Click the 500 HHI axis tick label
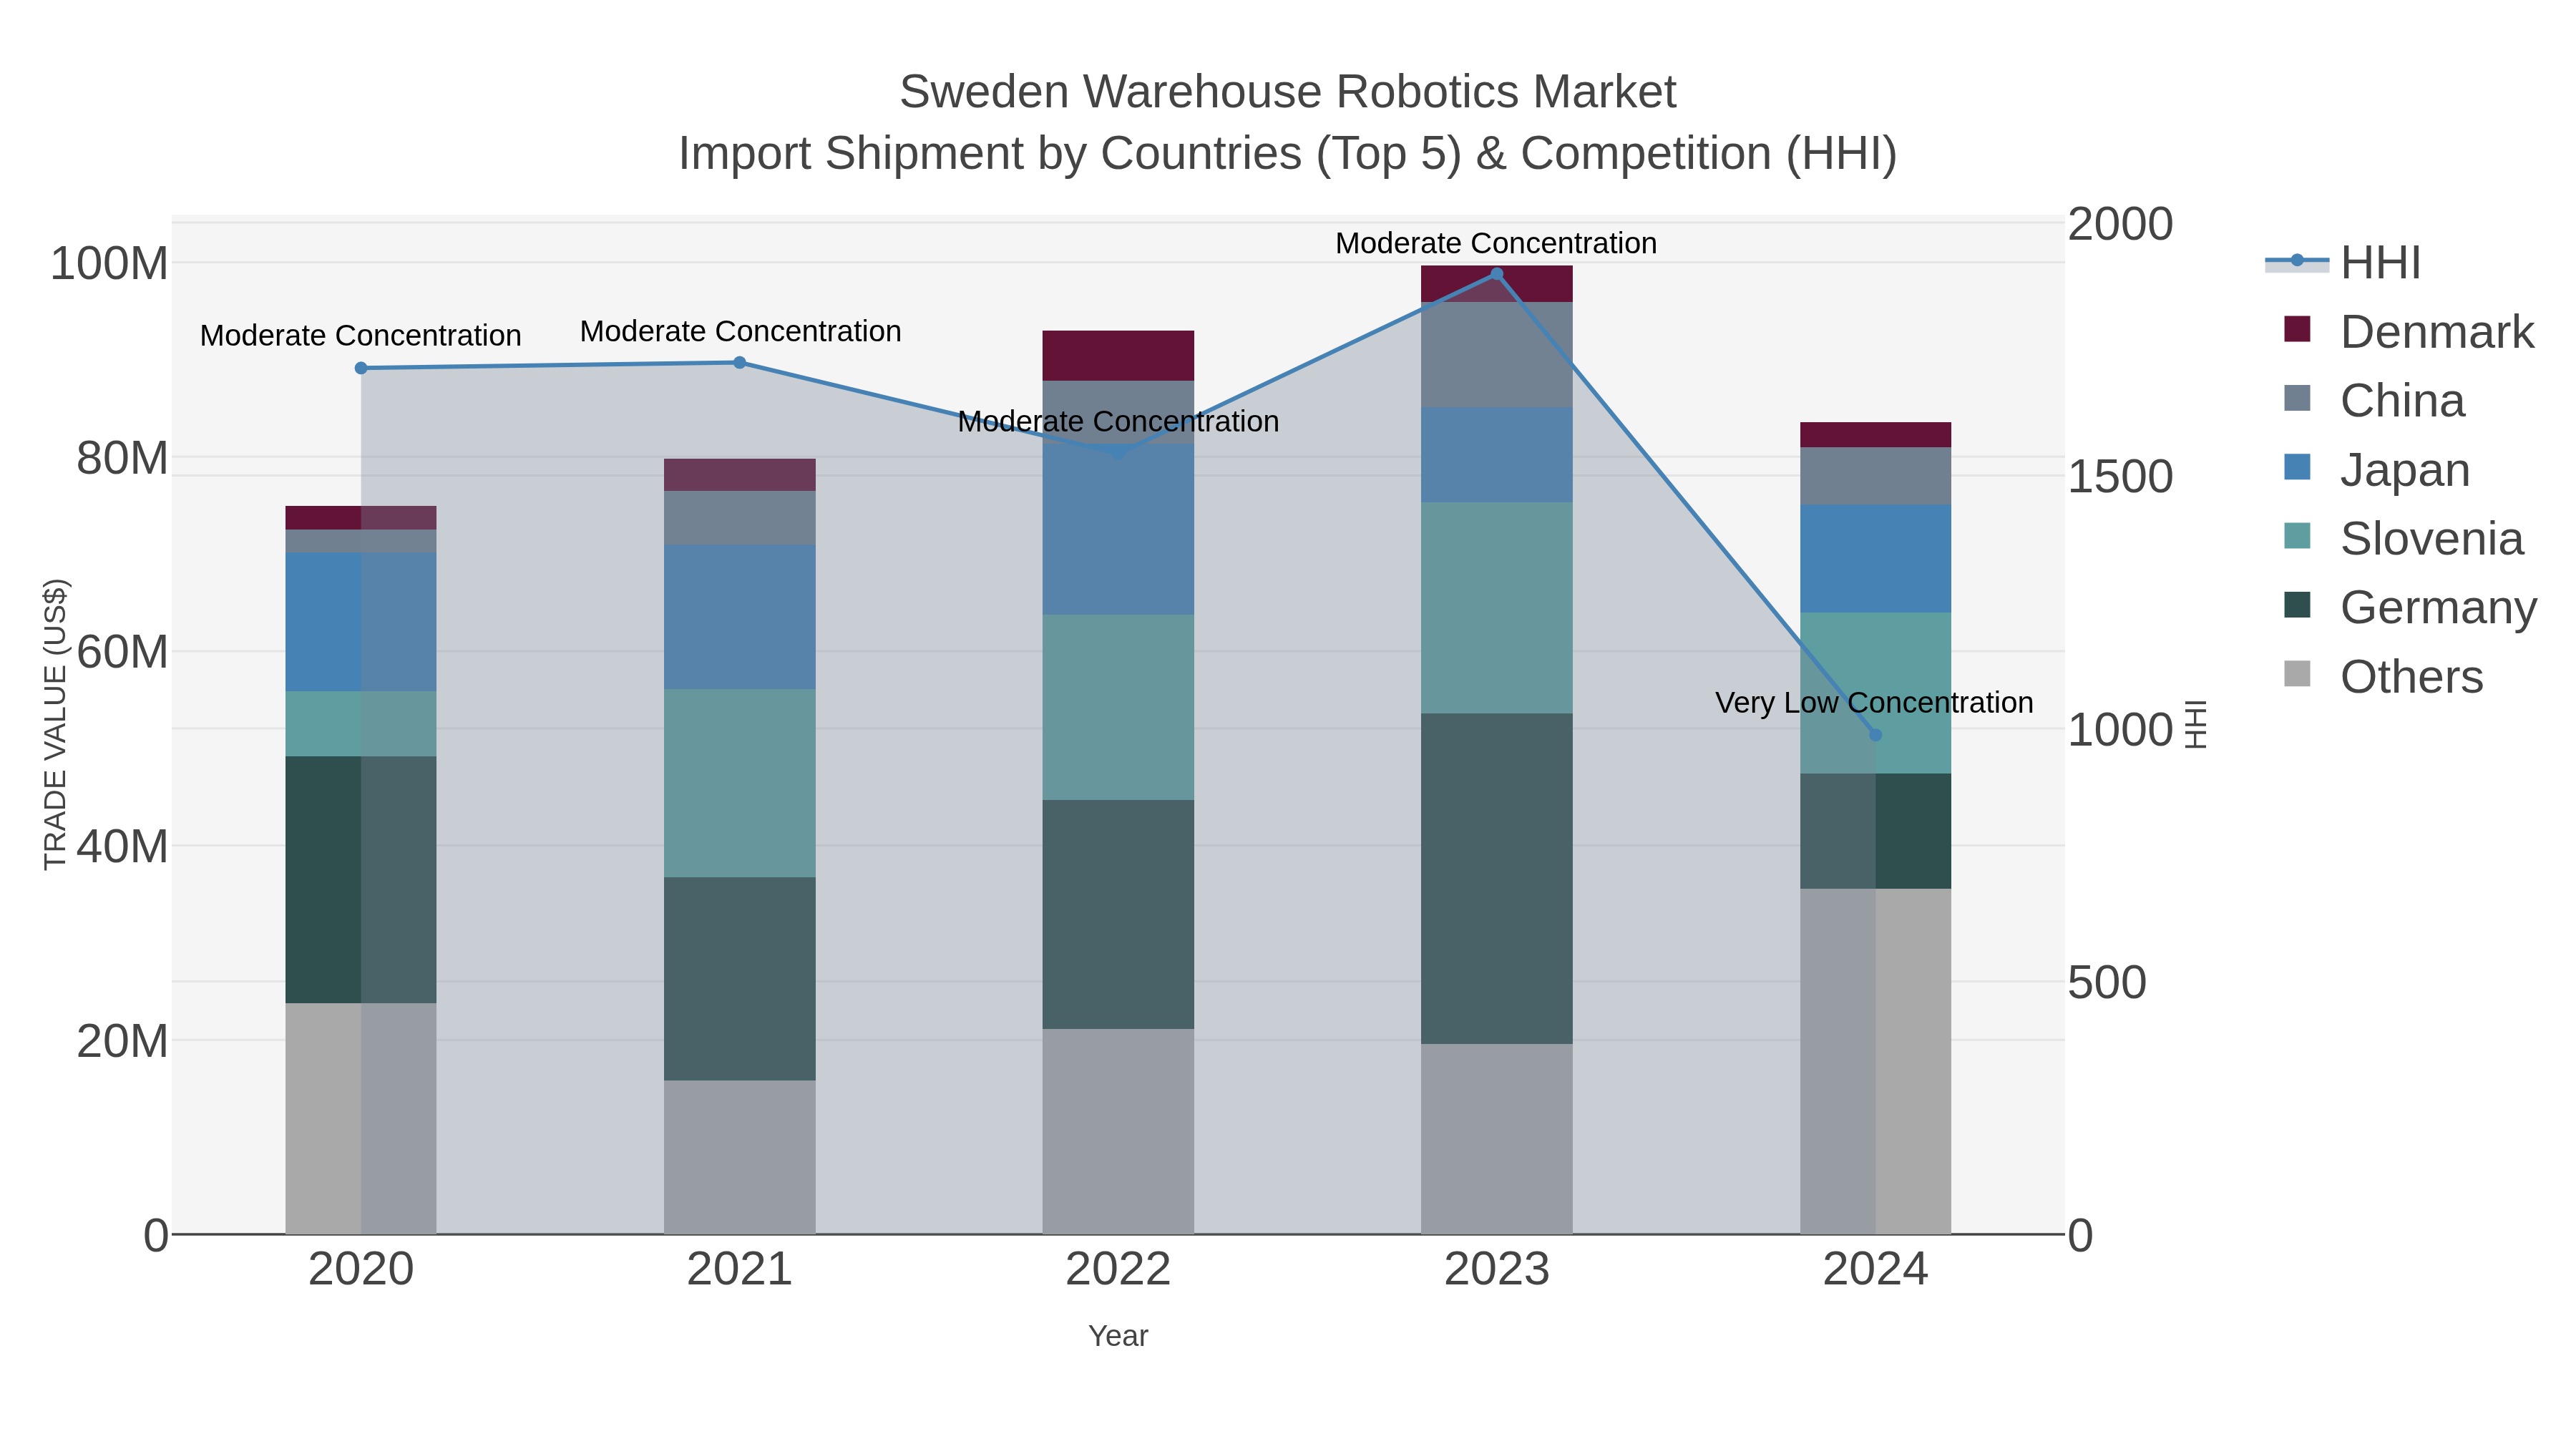Screen dimensions: 2576x1449 click(x=2107, y=982)
